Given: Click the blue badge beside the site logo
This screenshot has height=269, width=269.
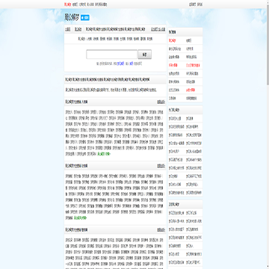Looking at the screenshot, I should click(x=85, y=18).
